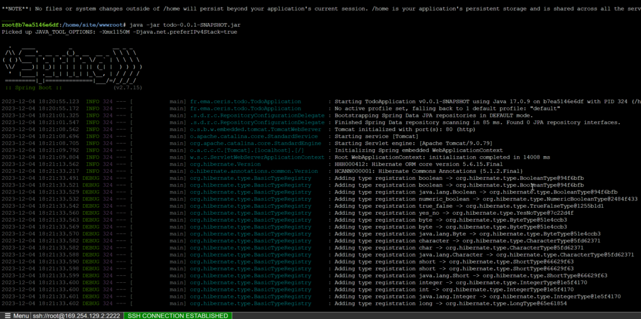Screen dimensions: 641x319
Task: Click the 'character ->' type registration message
Action: [467, 241]
